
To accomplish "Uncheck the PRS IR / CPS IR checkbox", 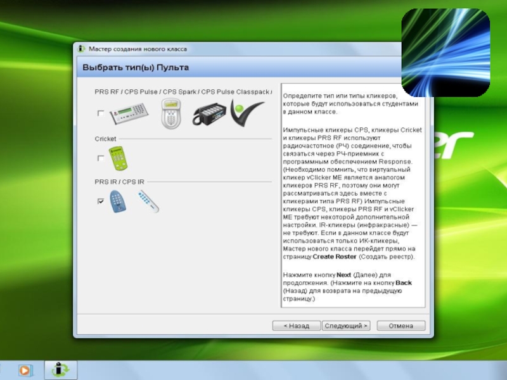I will click(x=101, y=201).
